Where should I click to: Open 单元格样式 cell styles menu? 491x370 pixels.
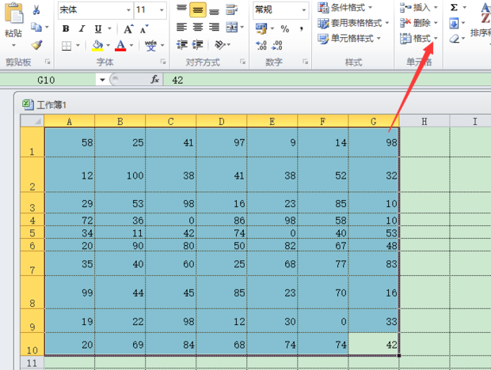coord(348,39)
